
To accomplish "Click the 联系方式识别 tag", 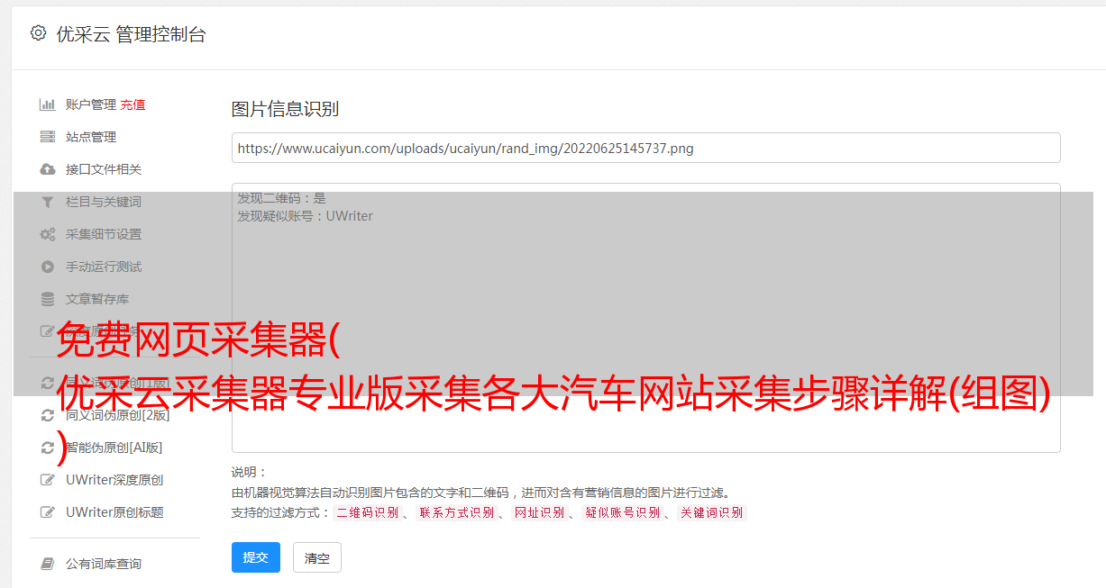I will (456, 512).
